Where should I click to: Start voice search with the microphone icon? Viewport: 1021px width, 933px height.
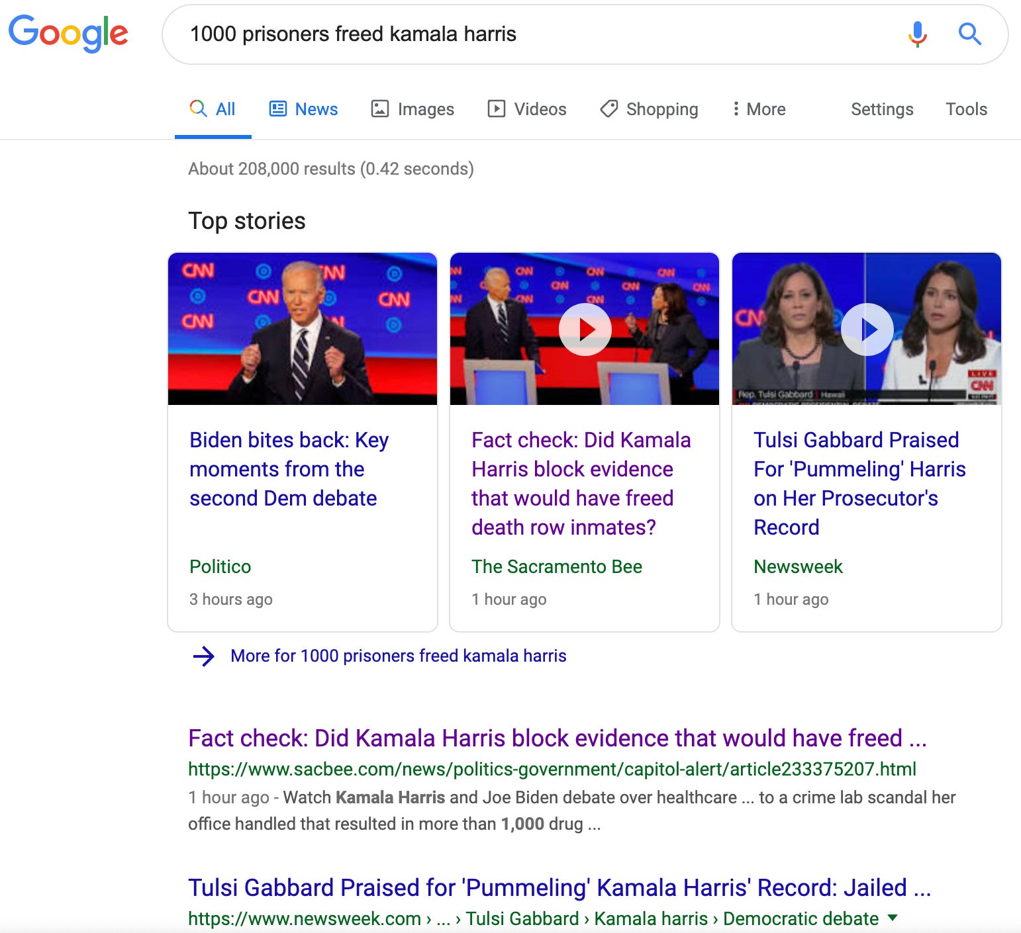click(x=917, y=34)
